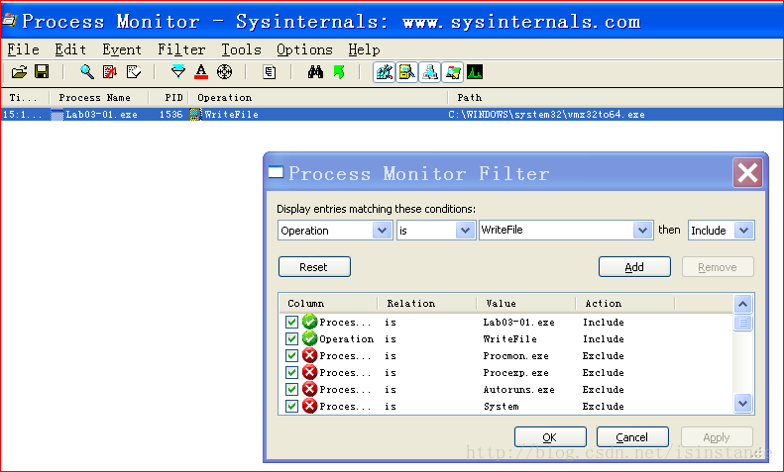Click the Open file toolbar icon
This screenshot has width=784, height=472.
tap(19, 72)
